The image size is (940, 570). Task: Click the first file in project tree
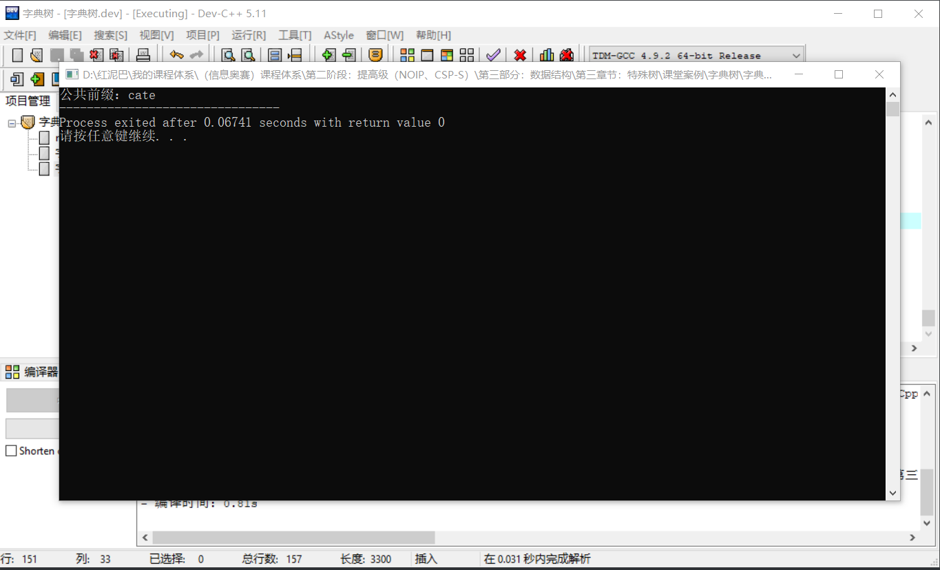pyautogui.click(x=45, y=138)
